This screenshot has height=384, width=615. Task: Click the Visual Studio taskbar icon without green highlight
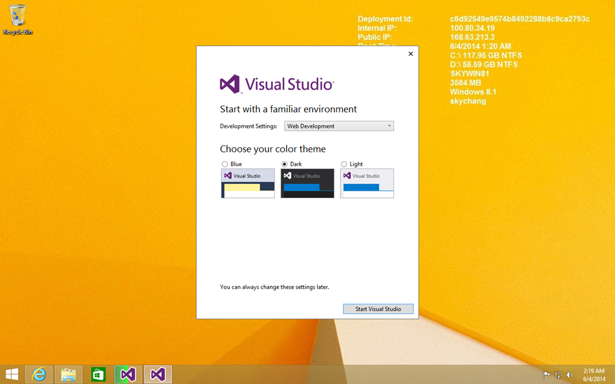pyautogui.click(x=158, y=374)
